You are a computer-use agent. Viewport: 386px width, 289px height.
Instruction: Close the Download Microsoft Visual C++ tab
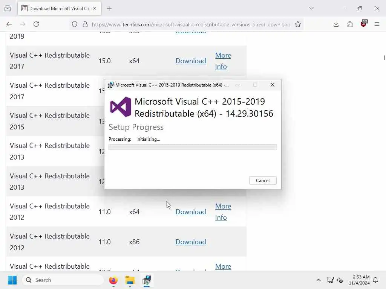(x=95, y=8)
